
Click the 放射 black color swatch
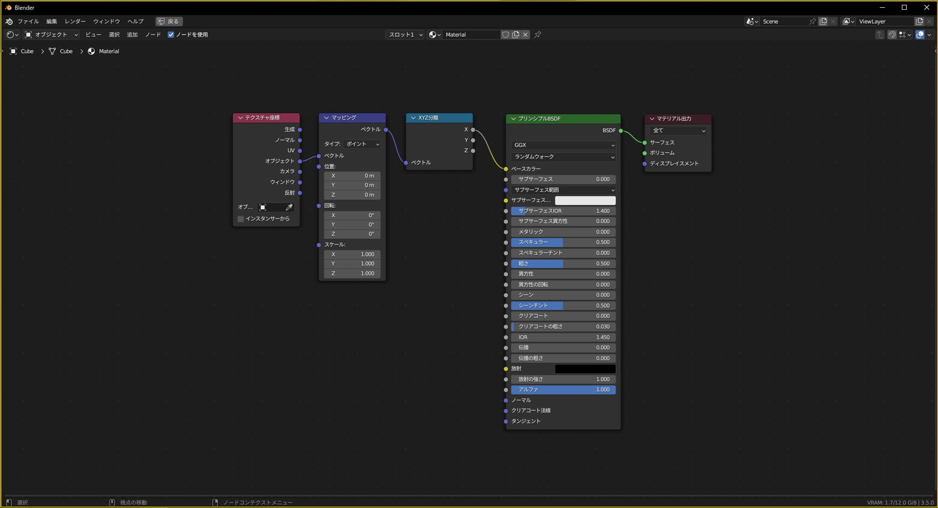(585, 369)
